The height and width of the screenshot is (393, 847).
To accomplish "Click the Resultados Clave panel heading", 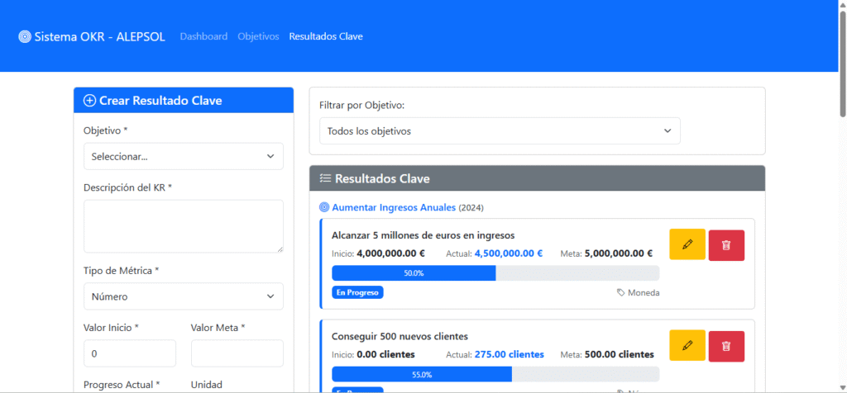I will (382, 178).
